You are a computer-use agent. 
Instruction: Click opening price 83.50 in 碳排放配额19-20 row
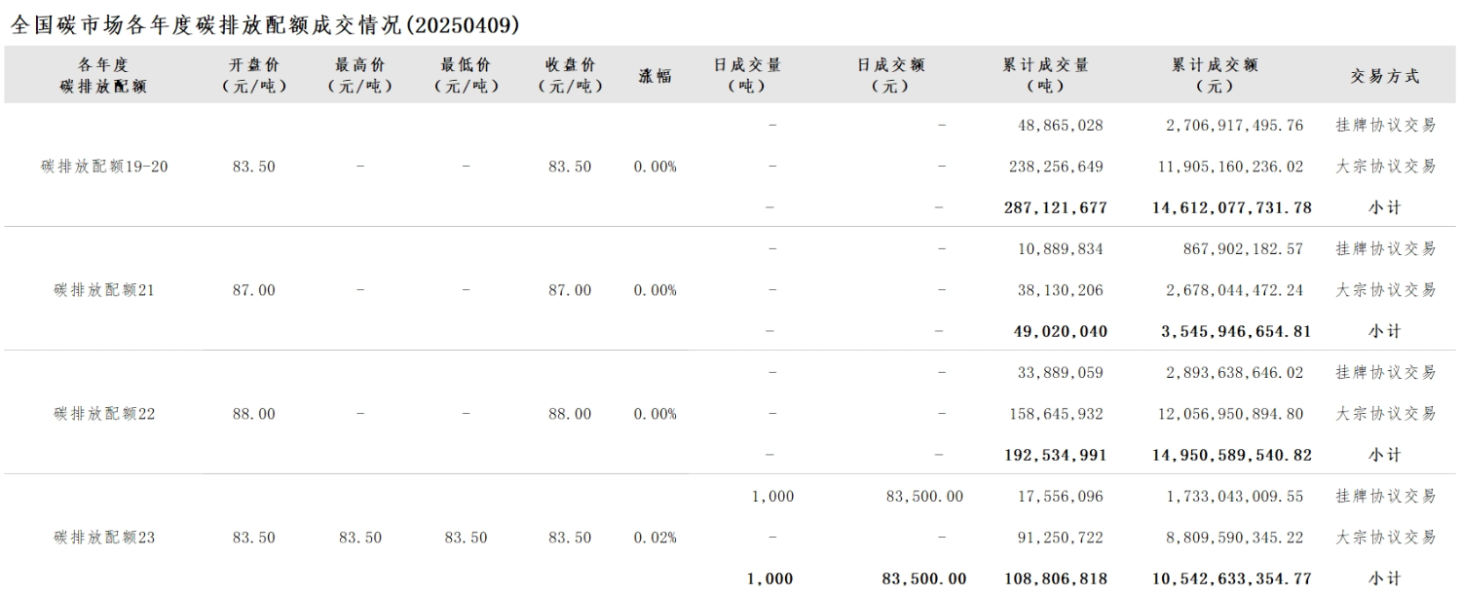(x=254, y=167)
